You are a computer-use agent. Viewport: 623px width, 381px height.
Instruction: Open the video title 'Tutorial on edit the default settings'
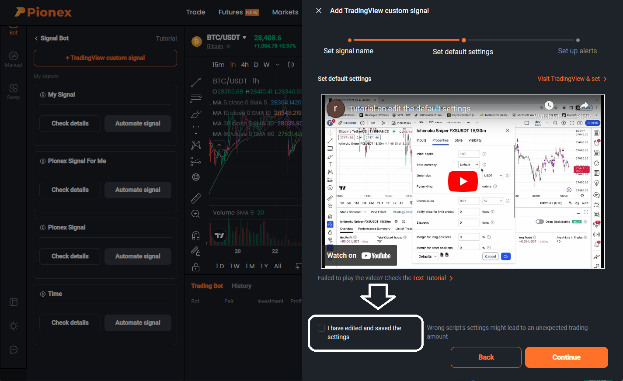(x=410, y=108)
